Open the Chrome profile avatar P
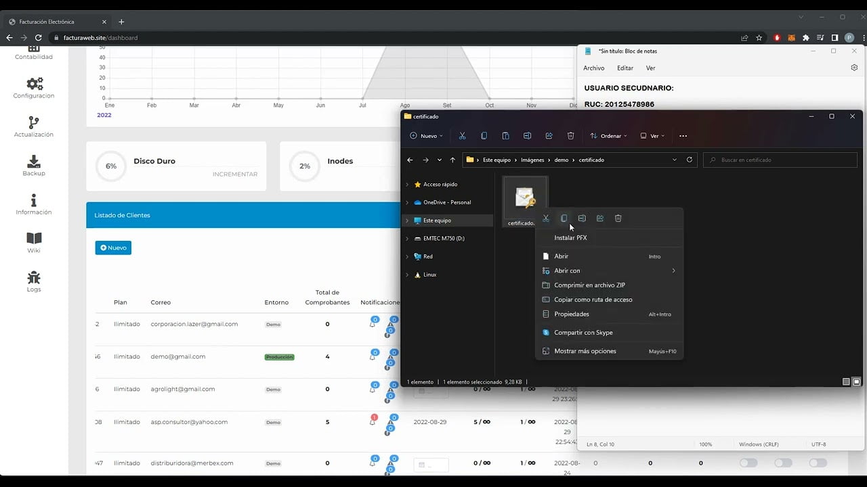The width and height of the screenshot is (867, 487). click(x=849, y=38)
